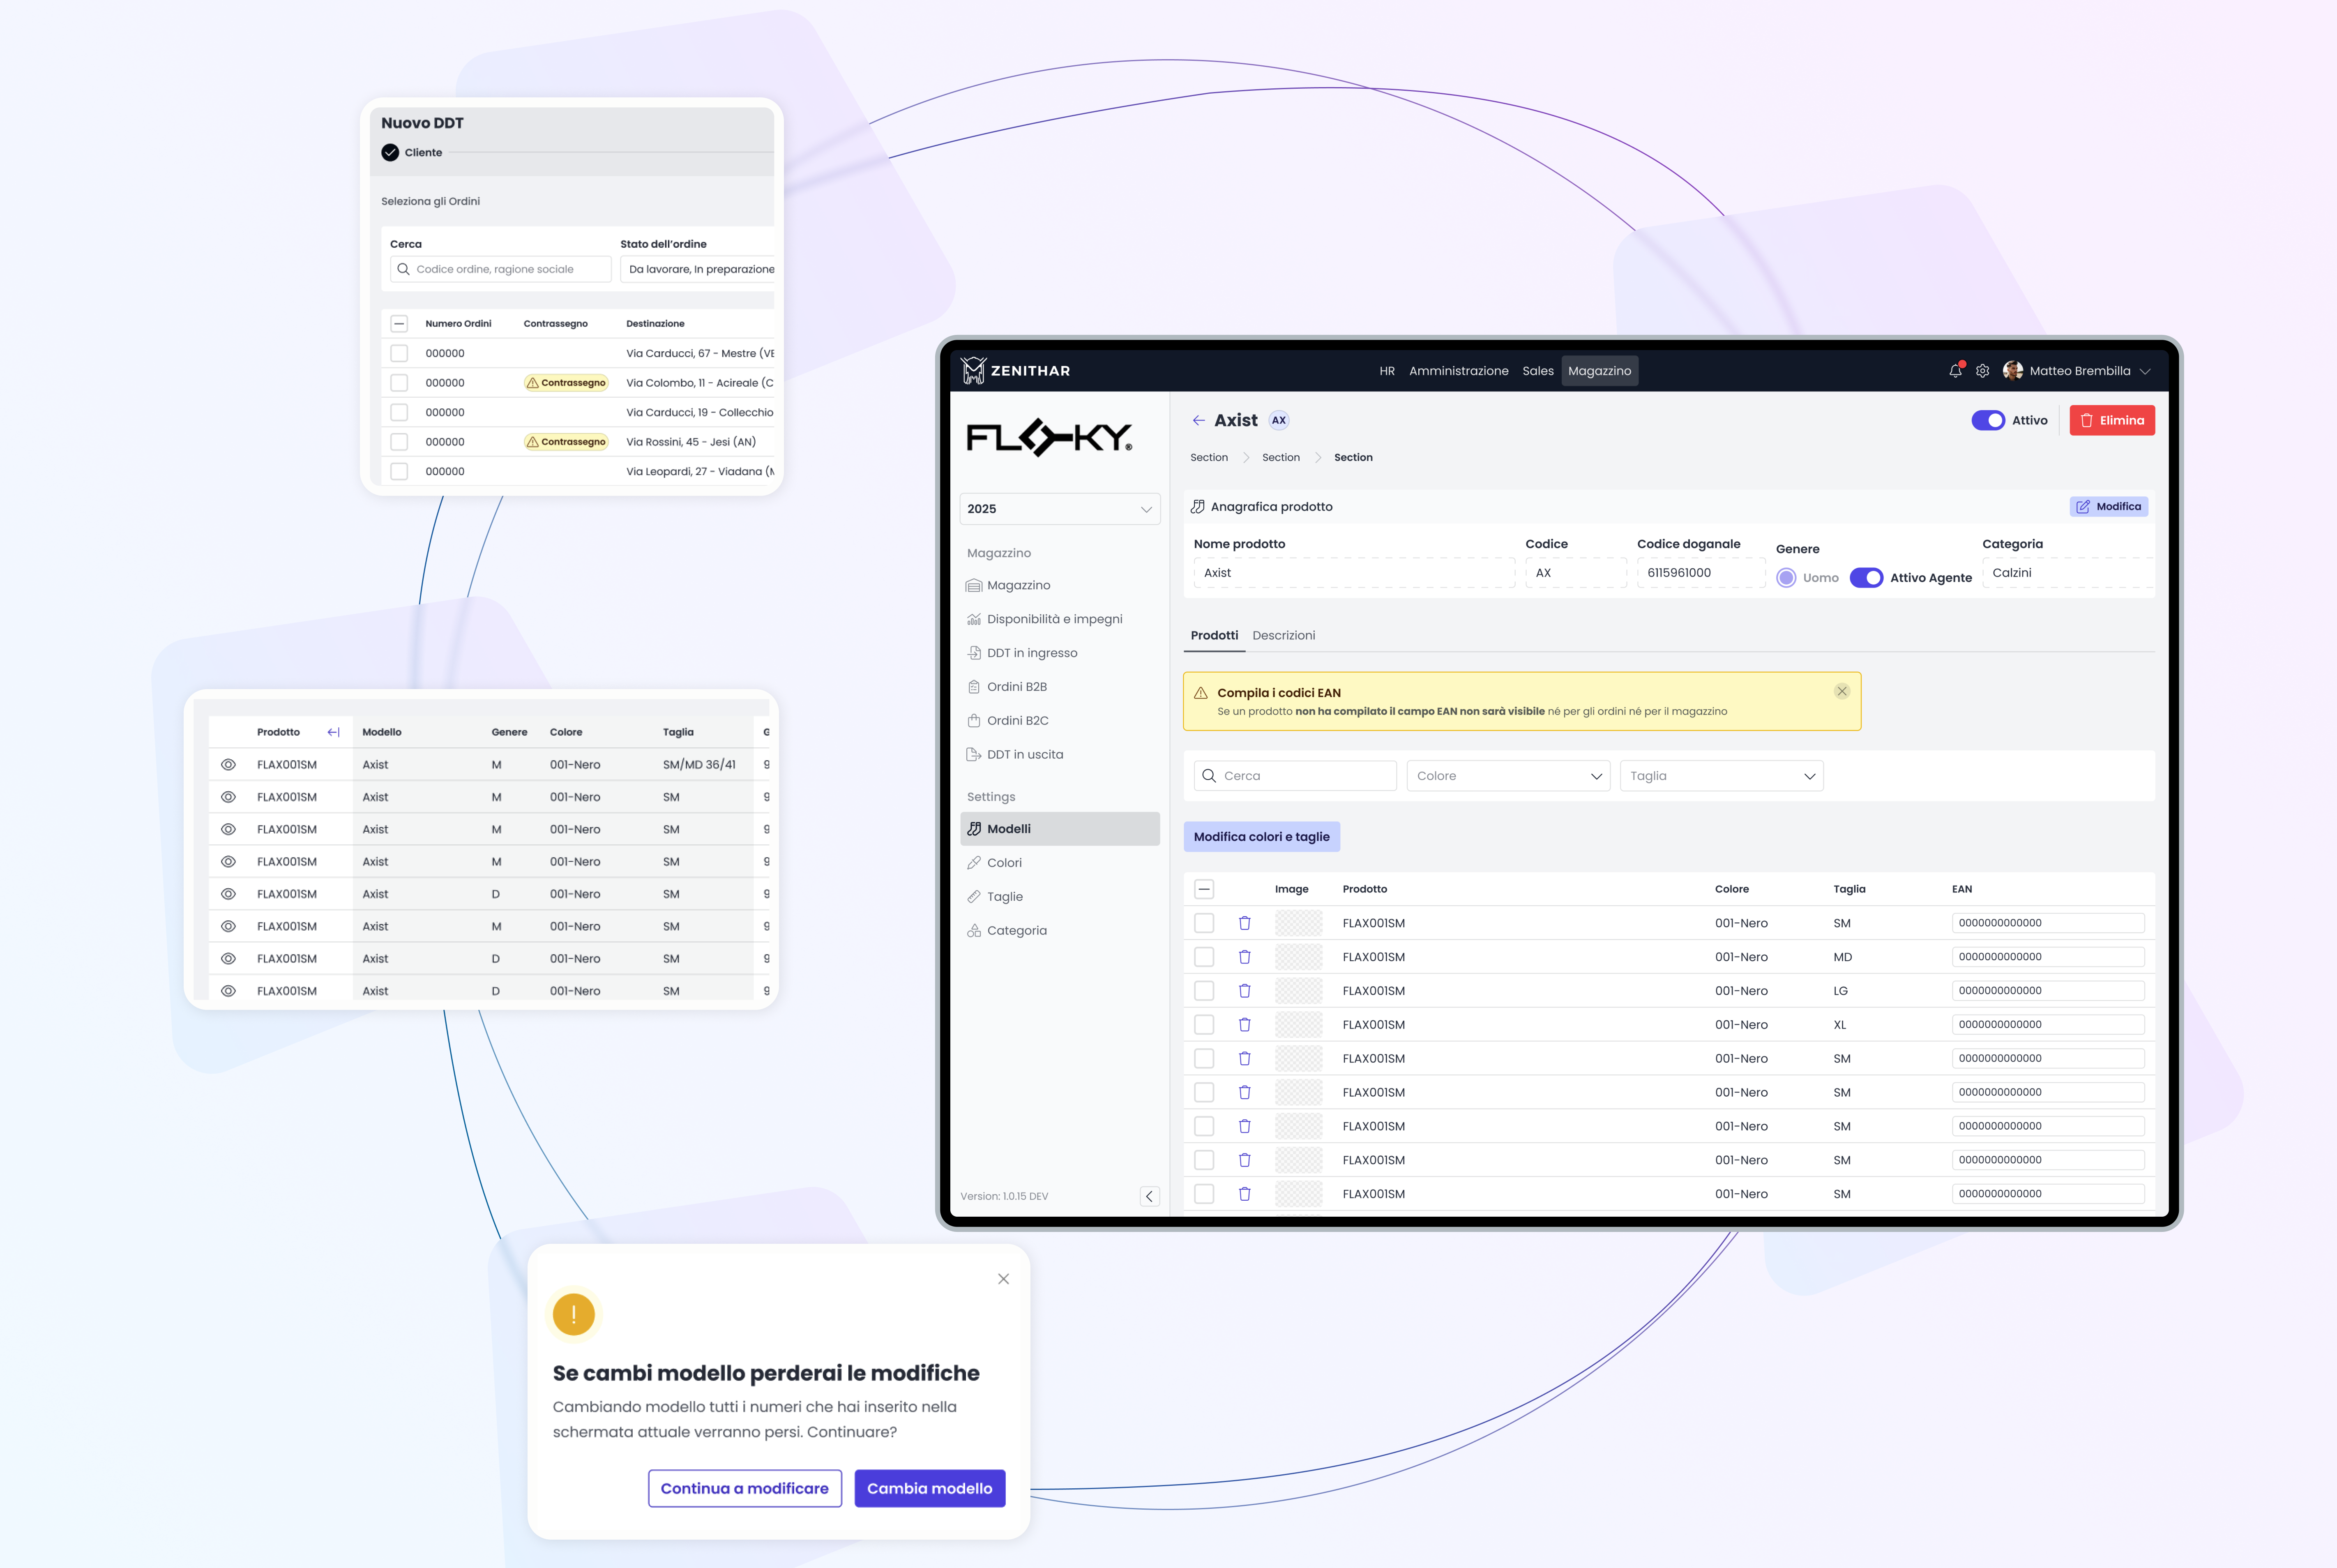Click the Ordini B2C sidebar icon

974,721
